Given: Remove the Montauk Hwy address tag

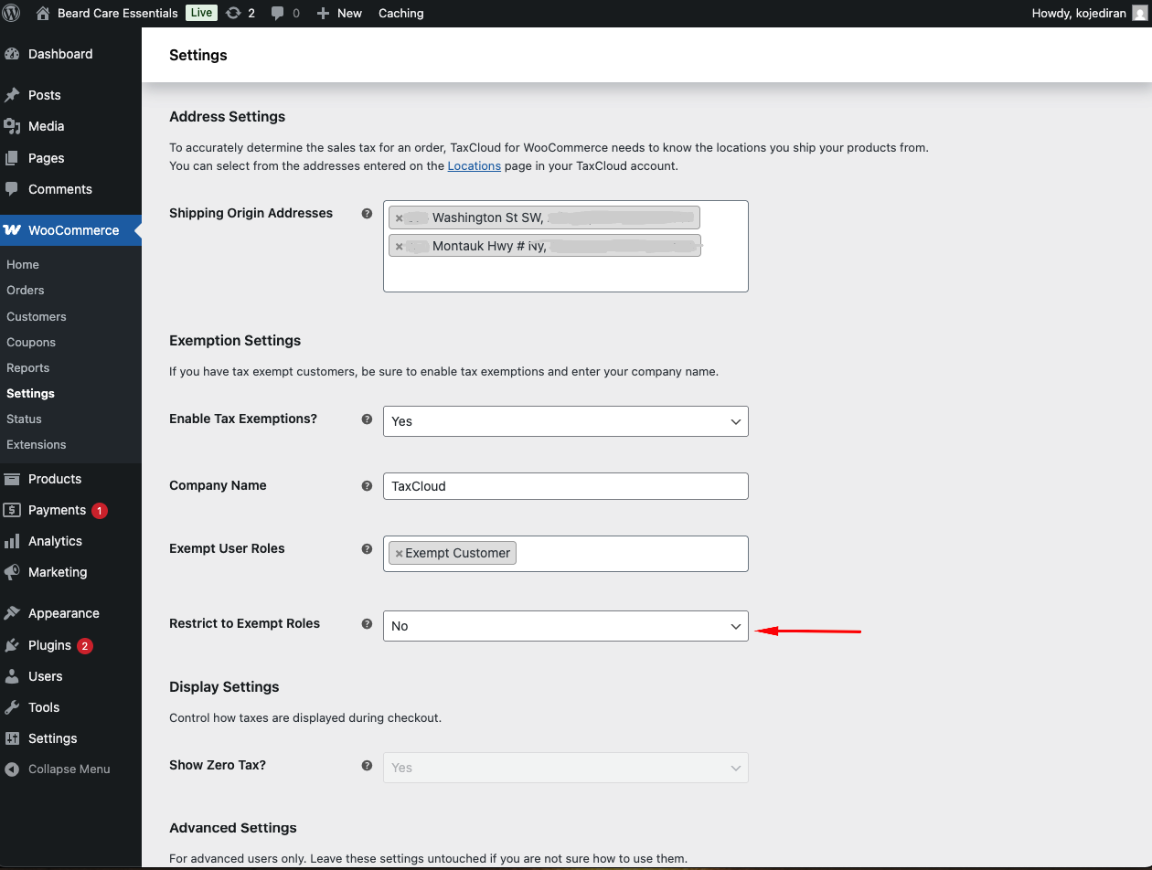Looking at the screenshot, I should click(x=399, y=247).
